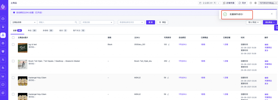The width and height of the screenshot is (278, 100).
Task: Click the Black specification cell
Action: [110, 44]
